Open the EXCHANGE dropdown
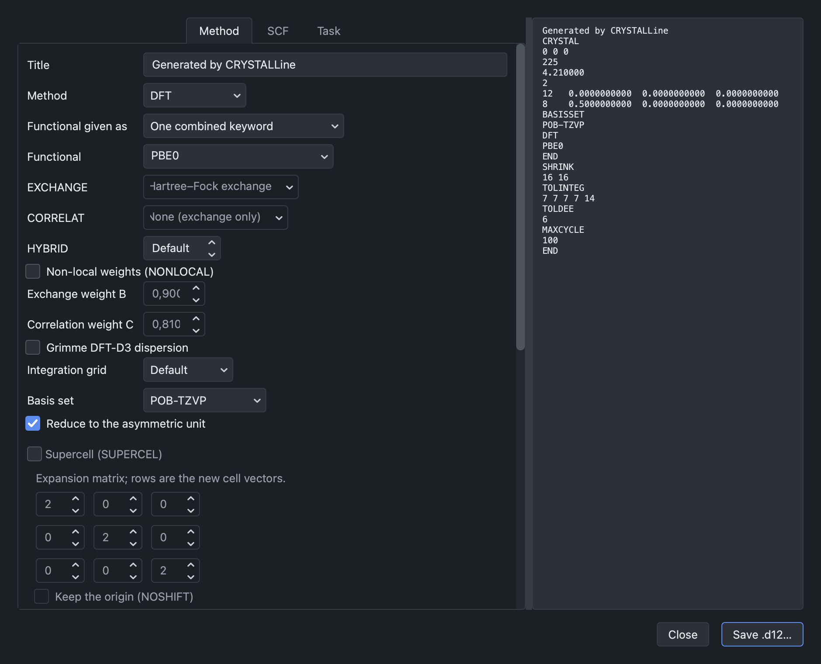The height and width of the screenshot is (664, 821). [221, 187]
